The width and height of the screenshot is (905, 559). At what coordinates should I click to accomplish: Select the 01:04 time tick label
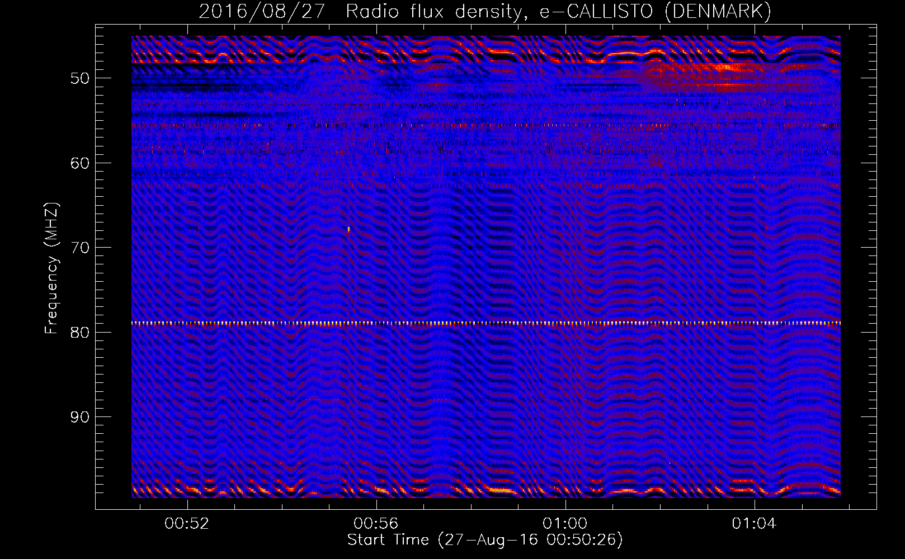(x=754, y=523)
